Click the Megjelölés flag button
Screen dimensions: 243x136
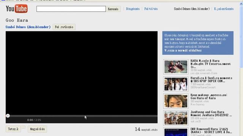(37, 129)
